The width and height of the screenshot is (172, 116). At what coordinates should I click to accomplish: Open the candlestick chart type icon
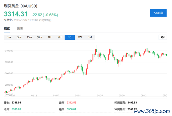tap(163, 37)
